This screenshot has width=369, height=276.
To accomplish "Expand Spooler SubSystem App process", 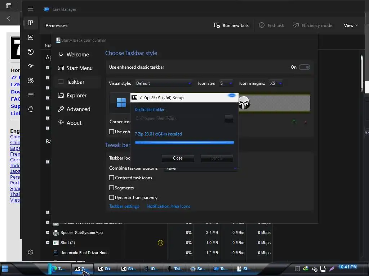I will [x=48, y=233].
